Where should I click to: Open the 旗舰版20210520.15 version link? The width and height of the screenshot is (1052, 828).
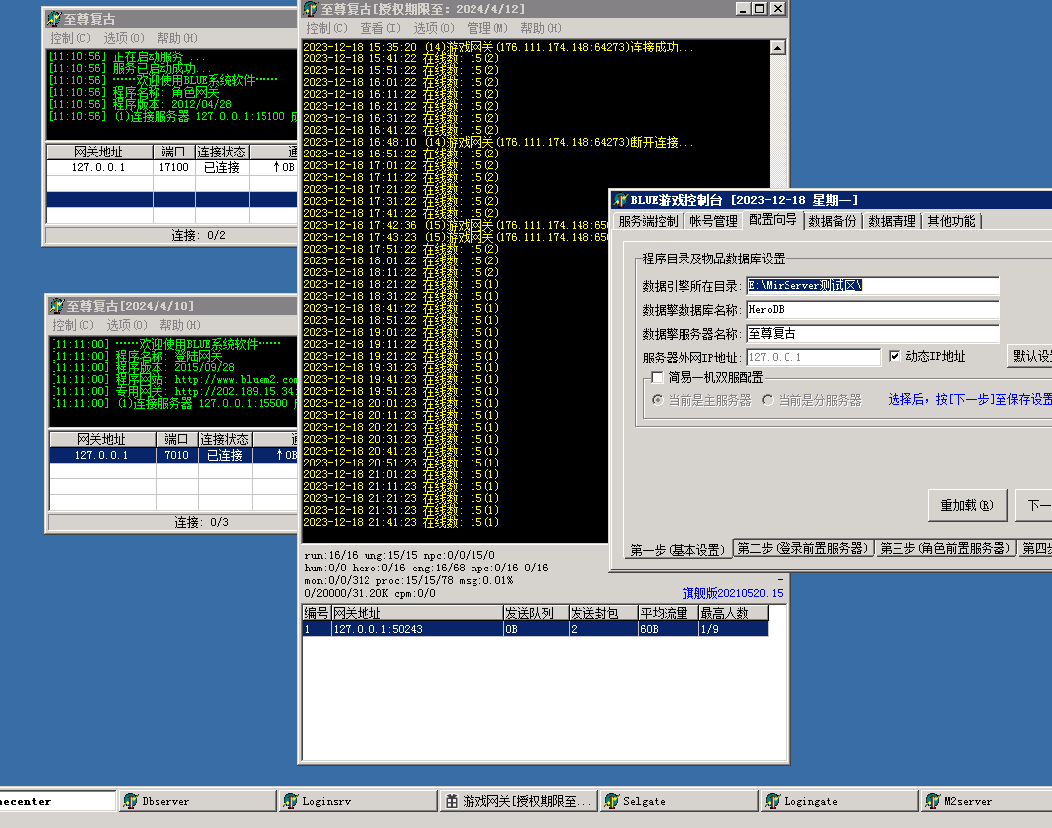(732, 593)
